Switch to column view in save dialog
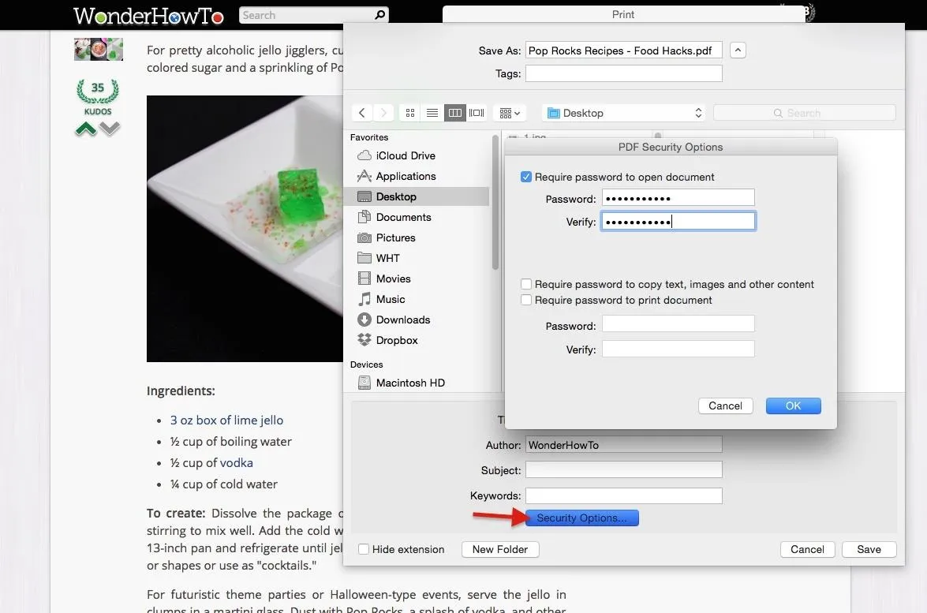927x613 pixels. [454, 113]
